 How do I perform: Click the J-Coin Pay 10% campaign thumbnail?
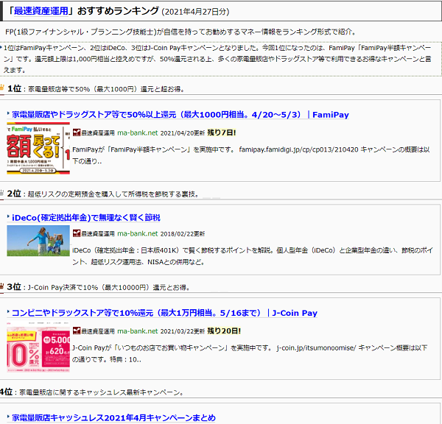(38, 347)
